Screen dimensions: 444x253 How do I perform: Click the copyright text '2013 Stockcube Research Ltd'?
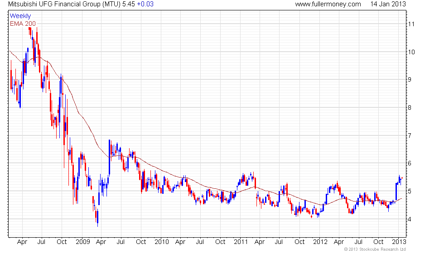click(377, 249)
